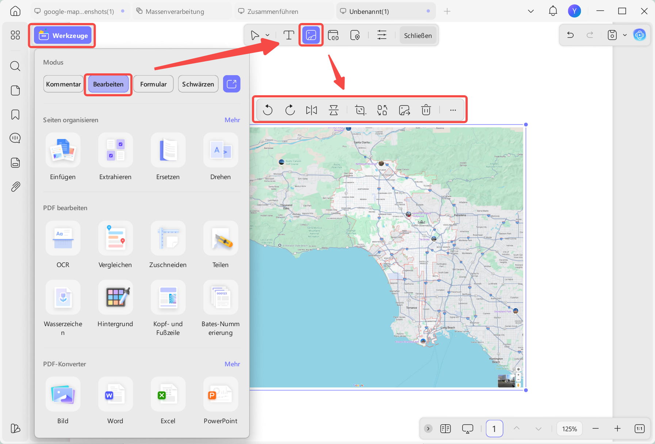Delete the selected image

point(426,110)
